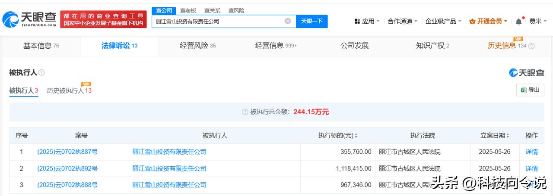Open 详情 for case 执892号
The height and width of the screenshot is (196, 553).
pyautogui.click(x=531, y=168)
